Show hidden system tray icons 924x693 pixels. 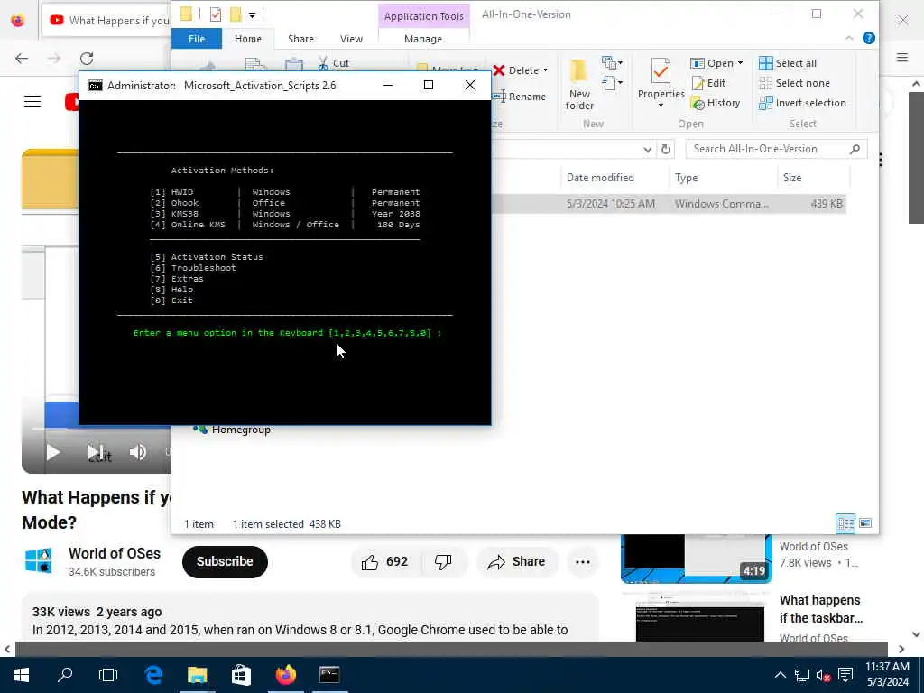(781, 675)
